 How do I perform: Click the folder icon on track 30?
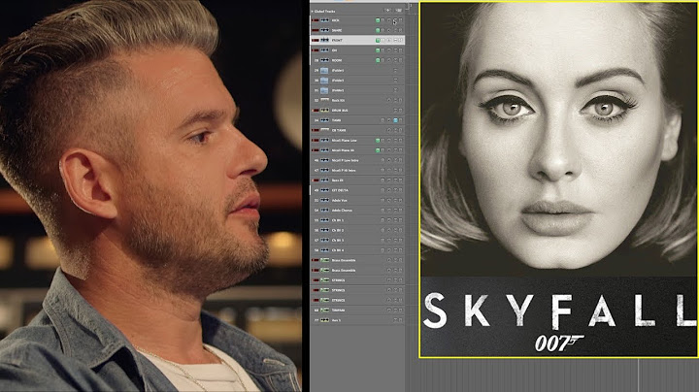324,81
